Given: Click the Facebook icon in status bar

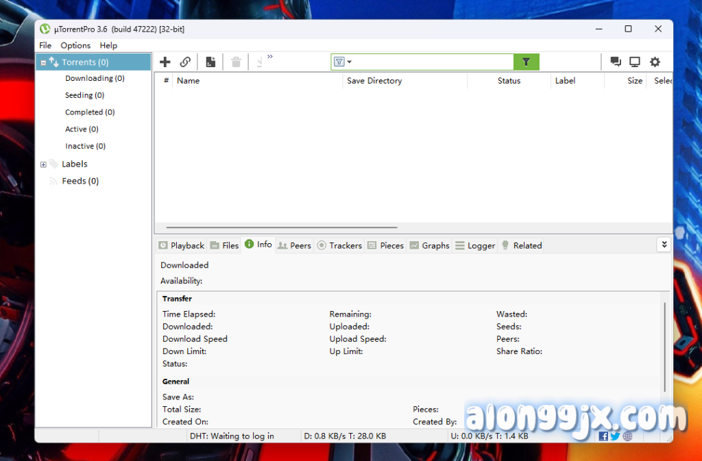Looking at the screenshot, I should [x=603, y=436].
